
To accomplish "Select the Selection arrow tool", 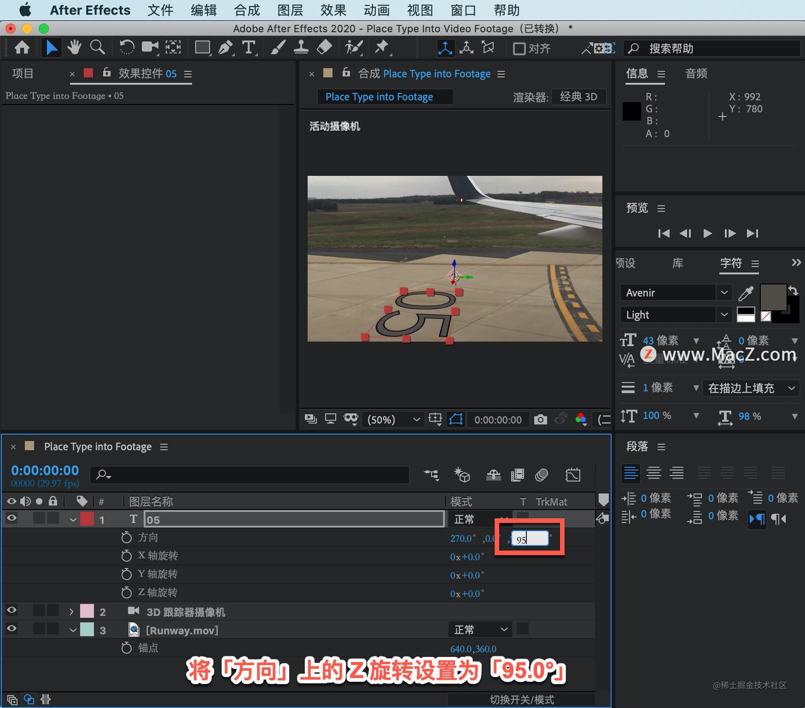I will pyautogui.click(x=51, y=47).
